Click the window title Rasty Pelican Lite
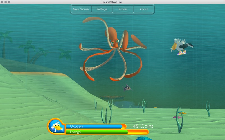The image size is (225, 140). (x=112, y=2)
